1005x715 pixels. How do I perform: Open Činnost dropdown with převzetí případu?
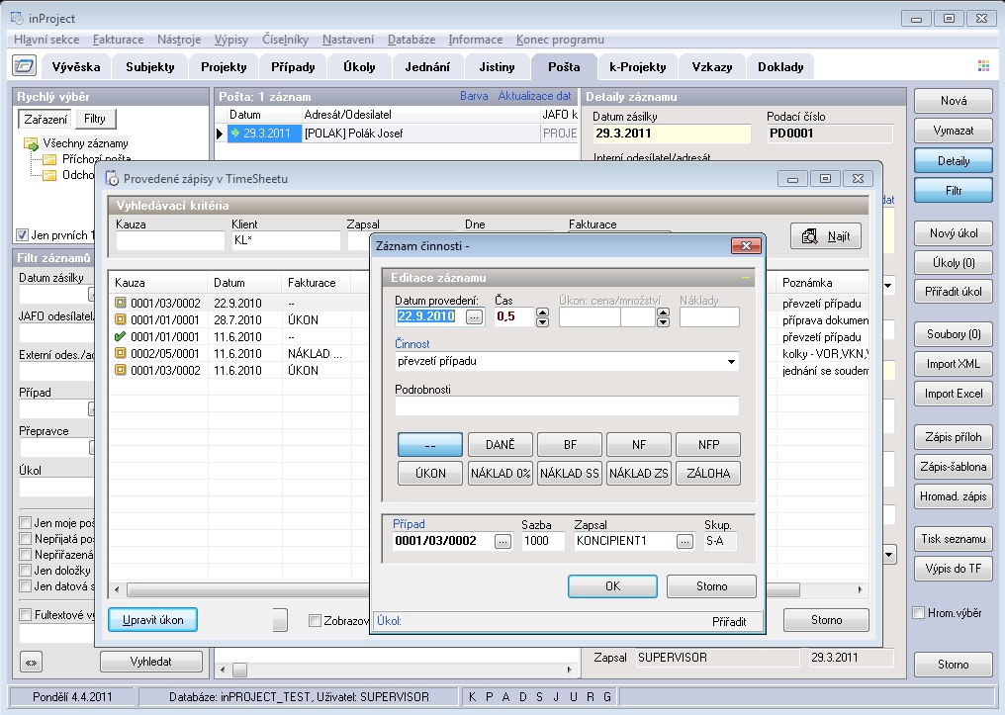coord(731,361)
